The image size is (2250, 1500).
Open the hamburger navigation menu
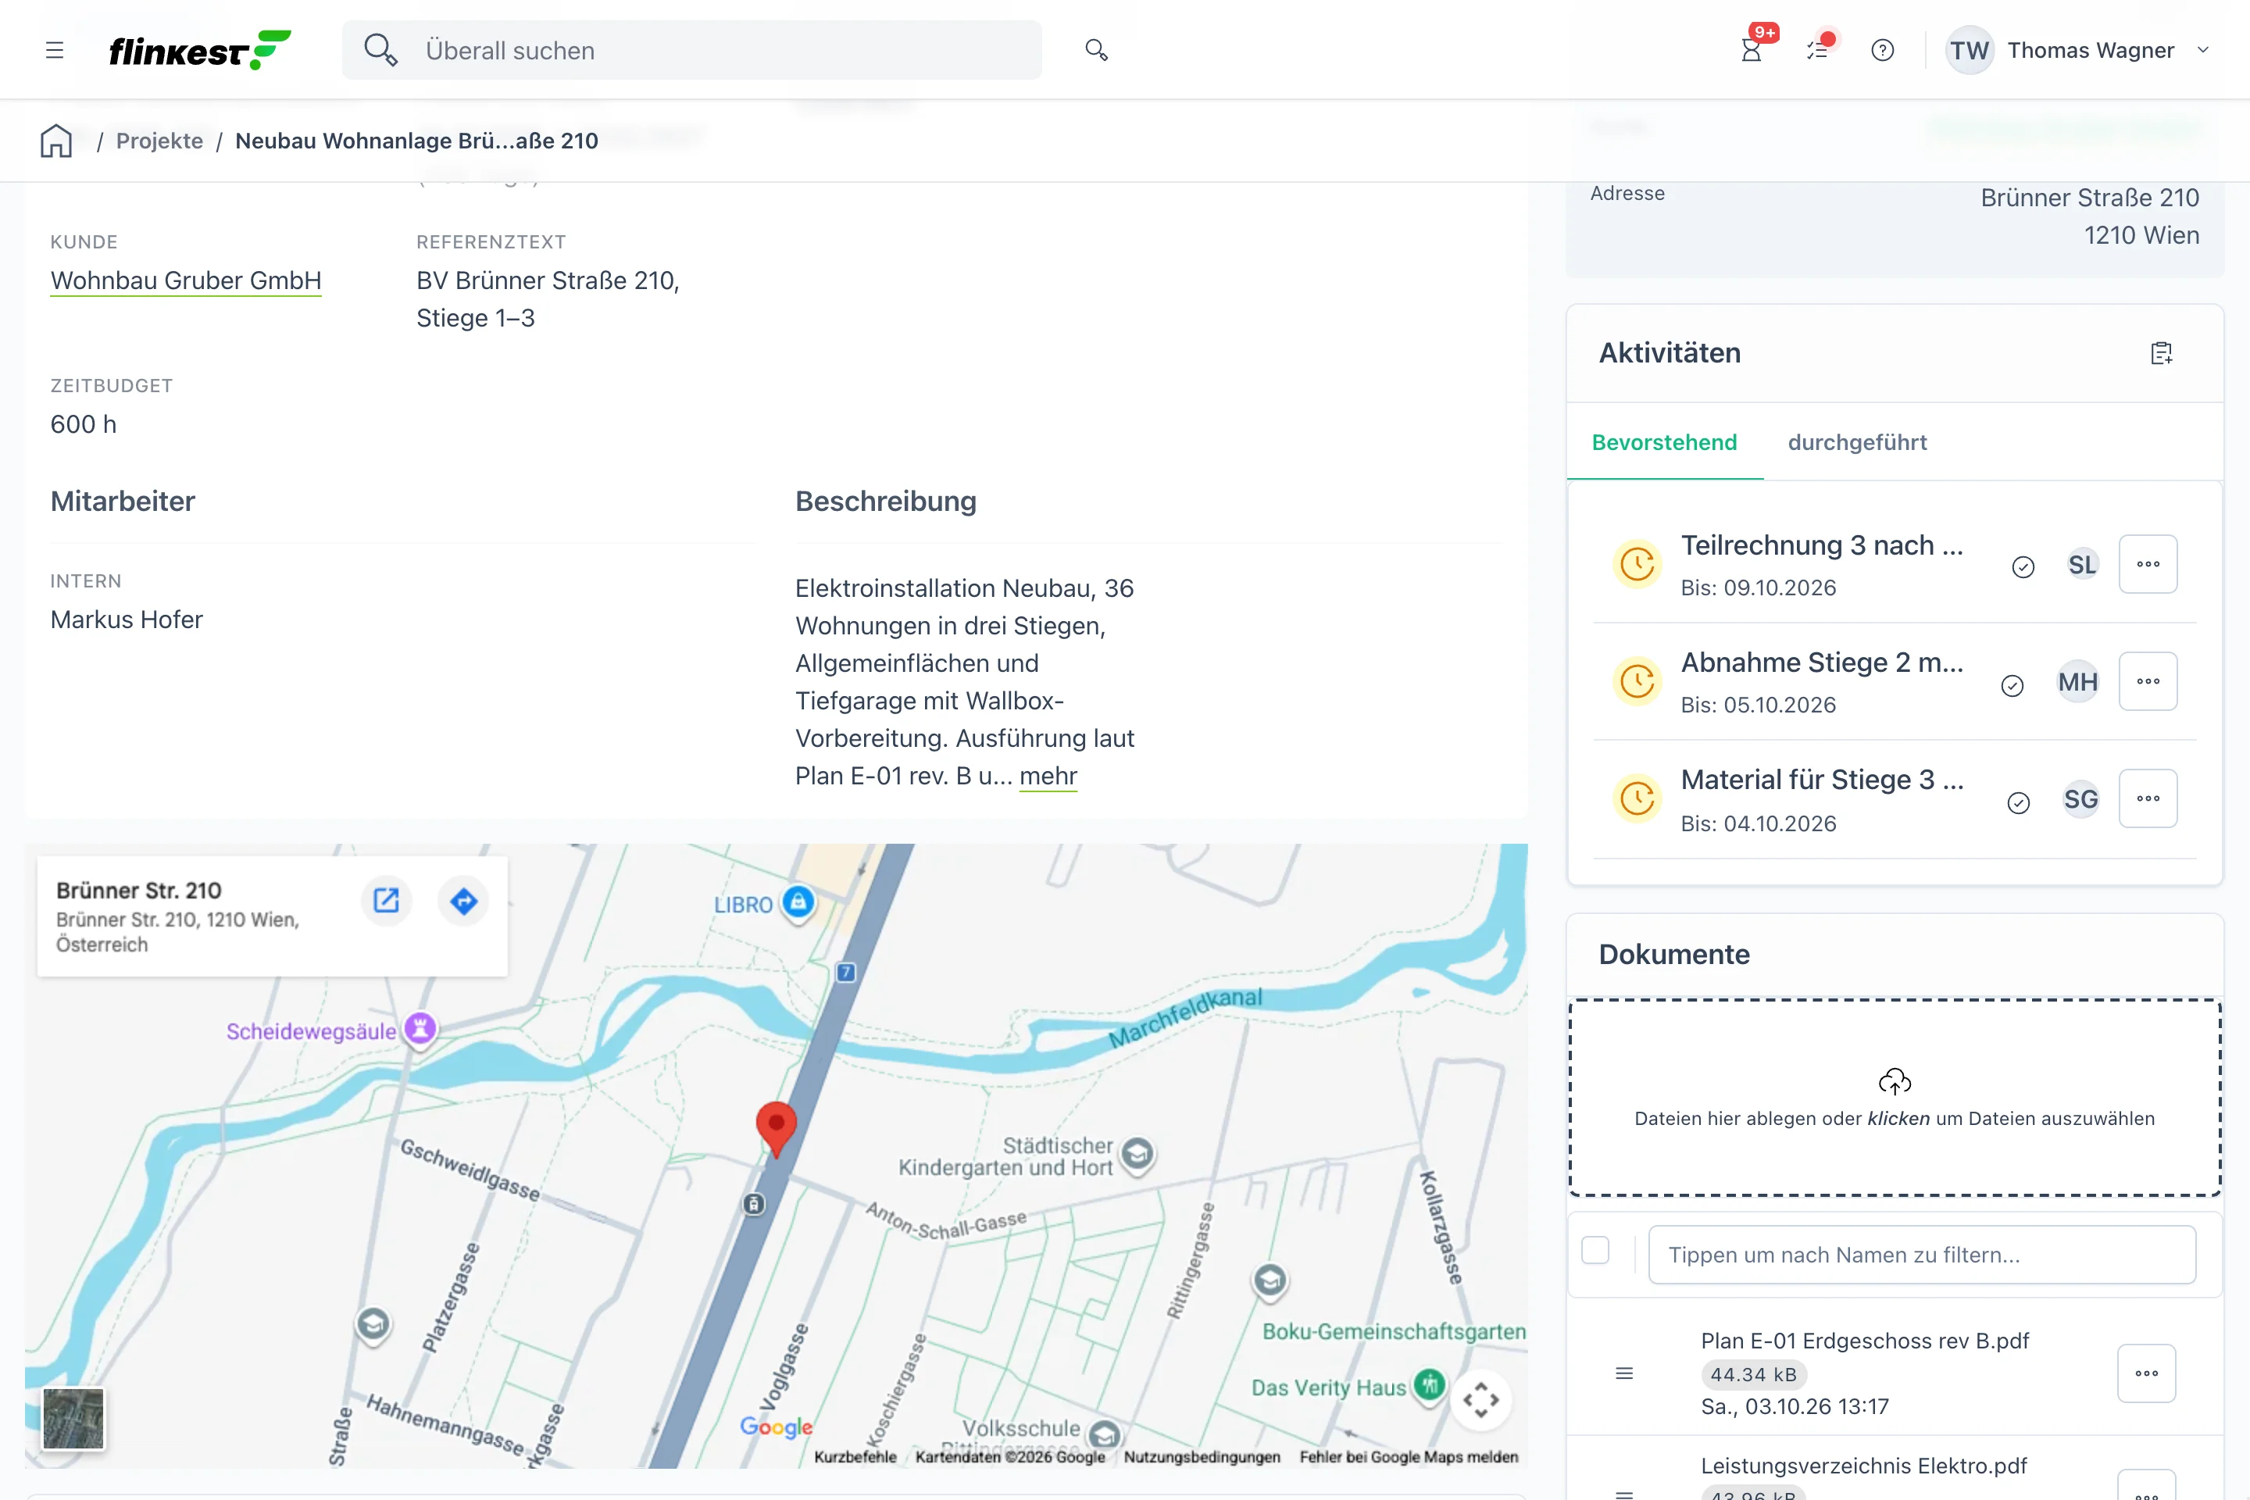coord(55,50)
